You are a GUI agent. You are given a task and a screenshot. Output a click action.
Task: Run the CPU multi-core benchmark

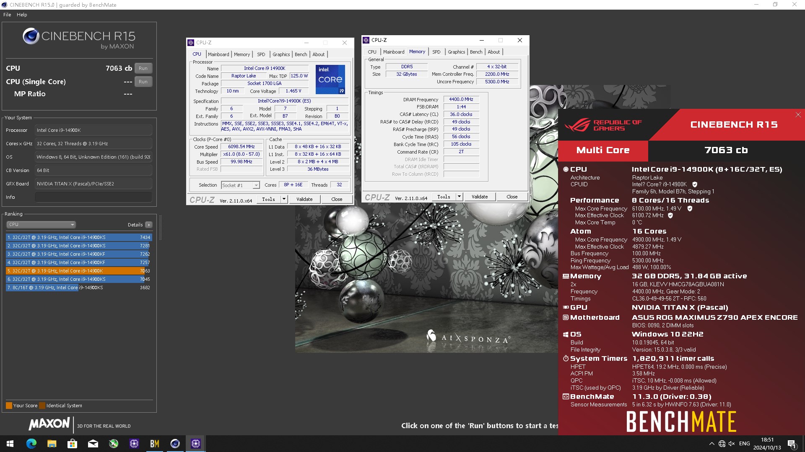coord(143,68)
